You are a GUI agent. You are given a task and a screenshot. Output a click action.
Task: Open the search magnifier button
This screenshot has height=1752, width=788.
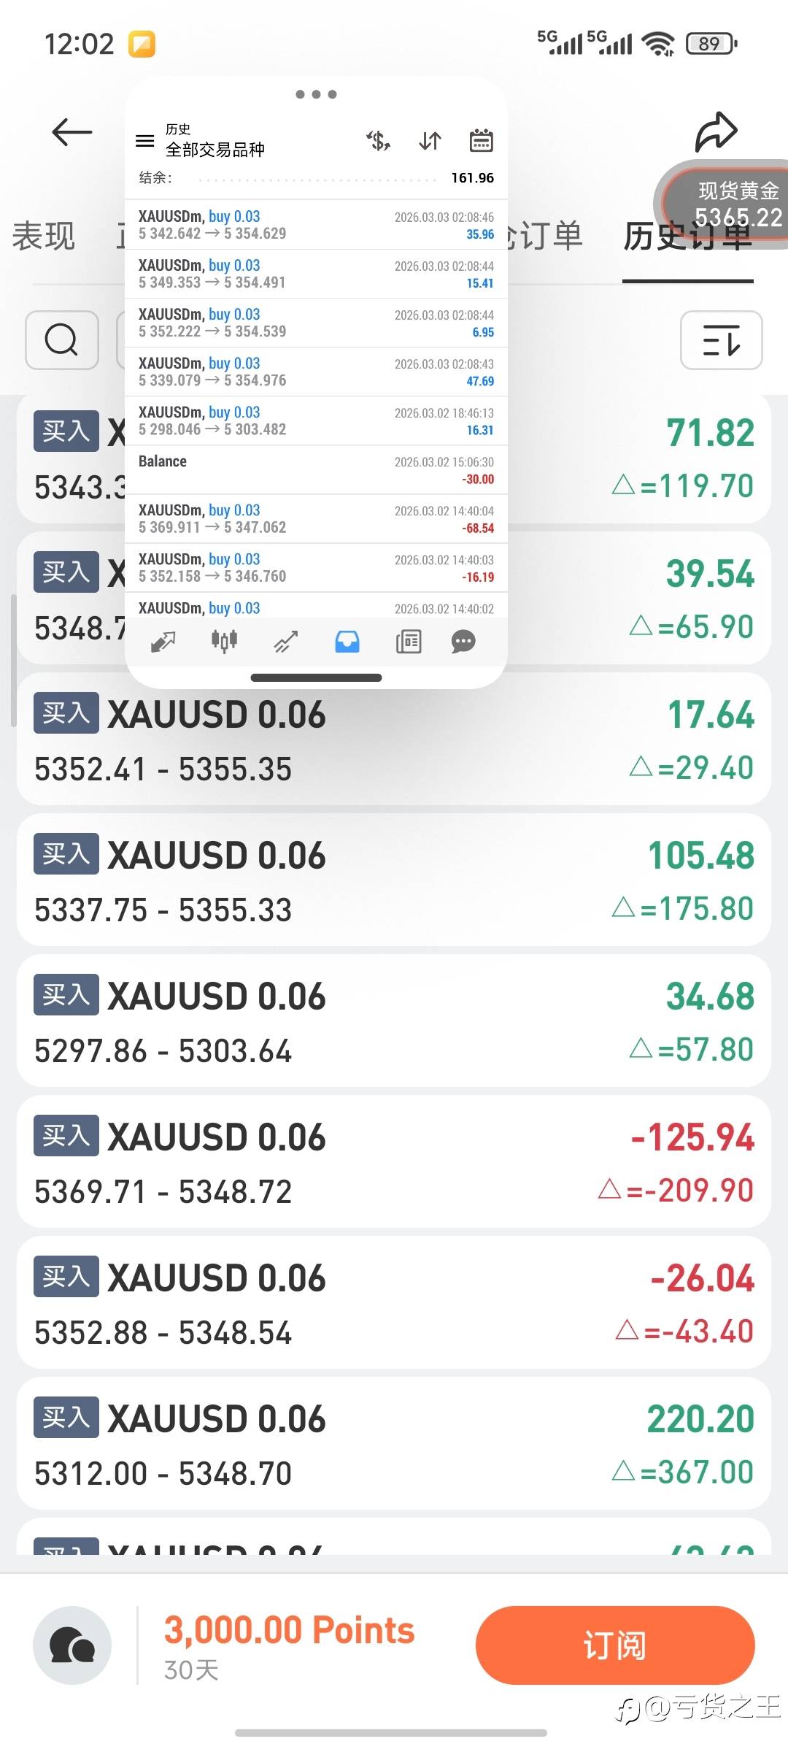click(x=62, y=340)
